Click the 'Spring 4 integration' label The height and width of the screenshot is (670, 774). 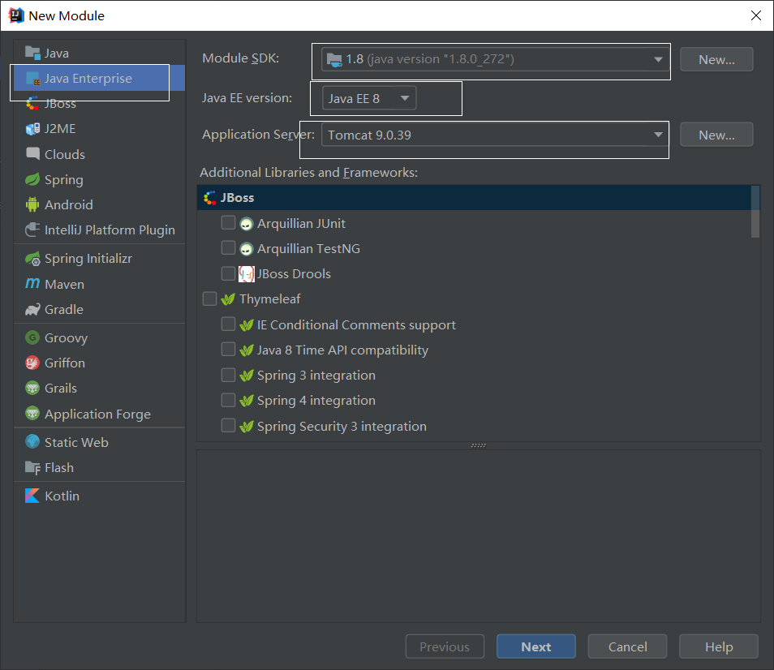coord(316,401)
